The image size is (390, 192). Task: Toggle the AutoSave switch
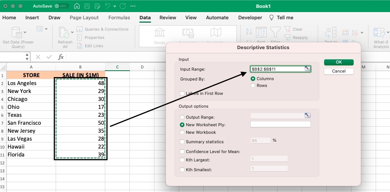tap(61, 6)
